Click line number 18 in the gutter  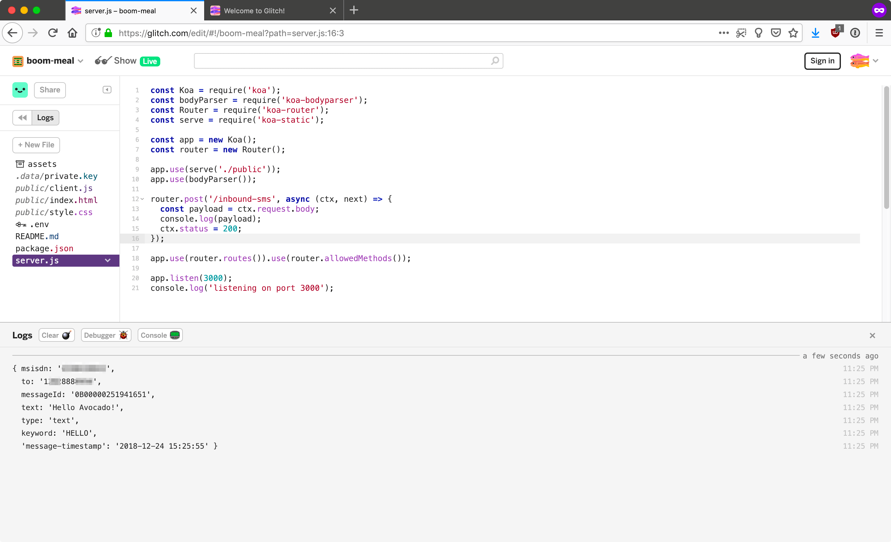point(135,258)
